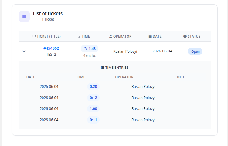The width and height of the screenshot is (228, 146).
Task: Click the '1 Ticket' count text
Action: [x=48, y=19]
